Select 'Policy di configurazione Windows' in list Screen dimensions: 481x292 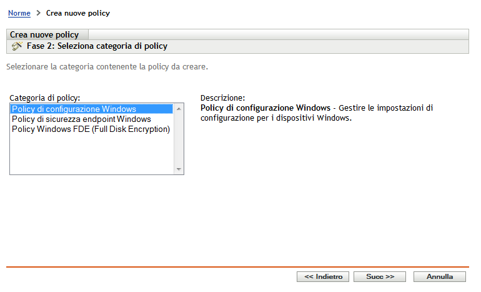pyautogui.click(x=74, y=109)
